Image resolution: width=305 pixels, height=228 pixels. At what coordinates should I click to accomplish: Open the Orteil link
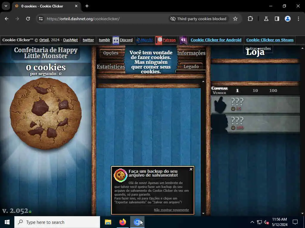44,40
